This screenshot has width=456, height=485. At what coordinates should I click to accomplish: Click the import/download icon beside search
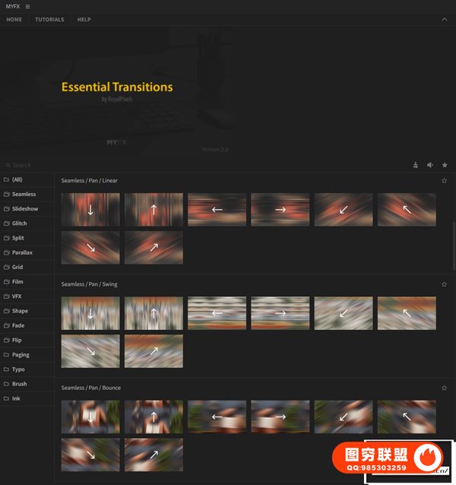pyautogui.click(x=416, y=165)
